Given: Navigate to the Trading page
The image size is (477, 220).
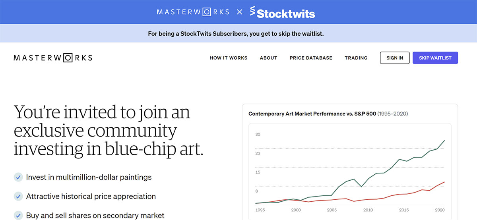Looking at the screenshot, I should click(x=356, y=58).
